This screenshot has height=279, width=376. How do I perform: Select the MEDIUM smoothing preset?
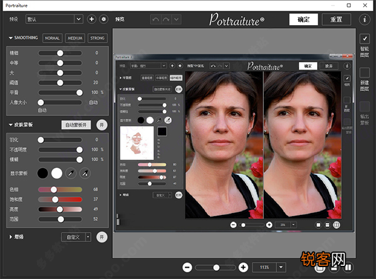click(x=75, y=38)
